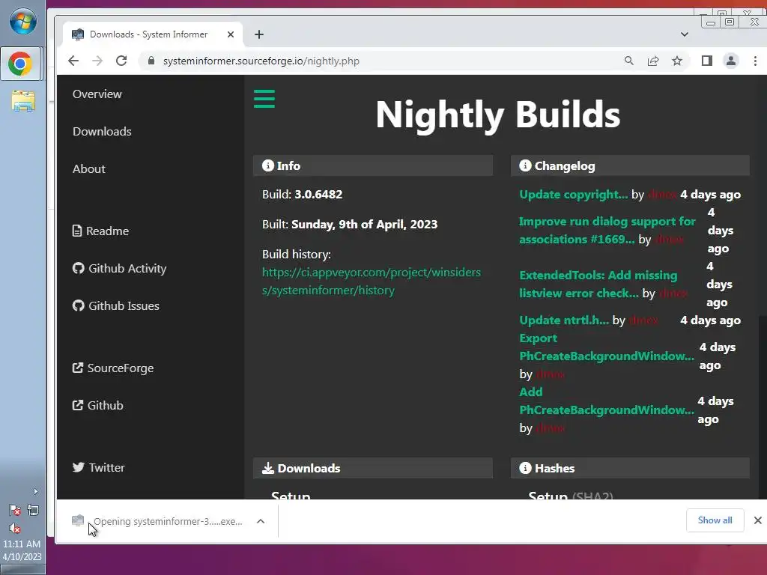
Task: Go back with the browser back arrow
Action: (73, 61)
